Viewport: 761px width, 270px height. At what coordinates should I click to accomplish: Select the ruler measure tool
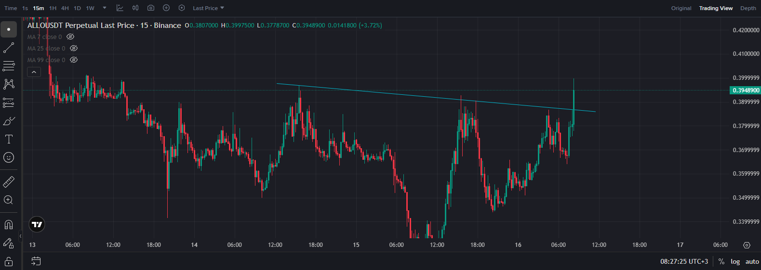click(9, 182)
